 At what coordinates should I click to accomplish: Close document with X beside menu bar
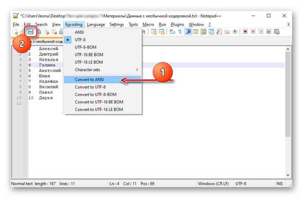pos(288,25)
